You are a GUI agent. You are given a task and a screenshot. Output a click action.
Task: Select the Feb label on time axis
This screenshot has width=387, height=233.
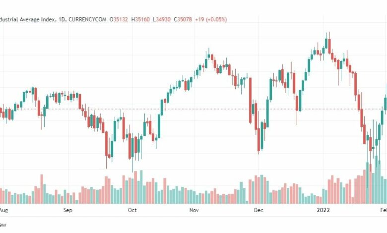click(384, 210)
